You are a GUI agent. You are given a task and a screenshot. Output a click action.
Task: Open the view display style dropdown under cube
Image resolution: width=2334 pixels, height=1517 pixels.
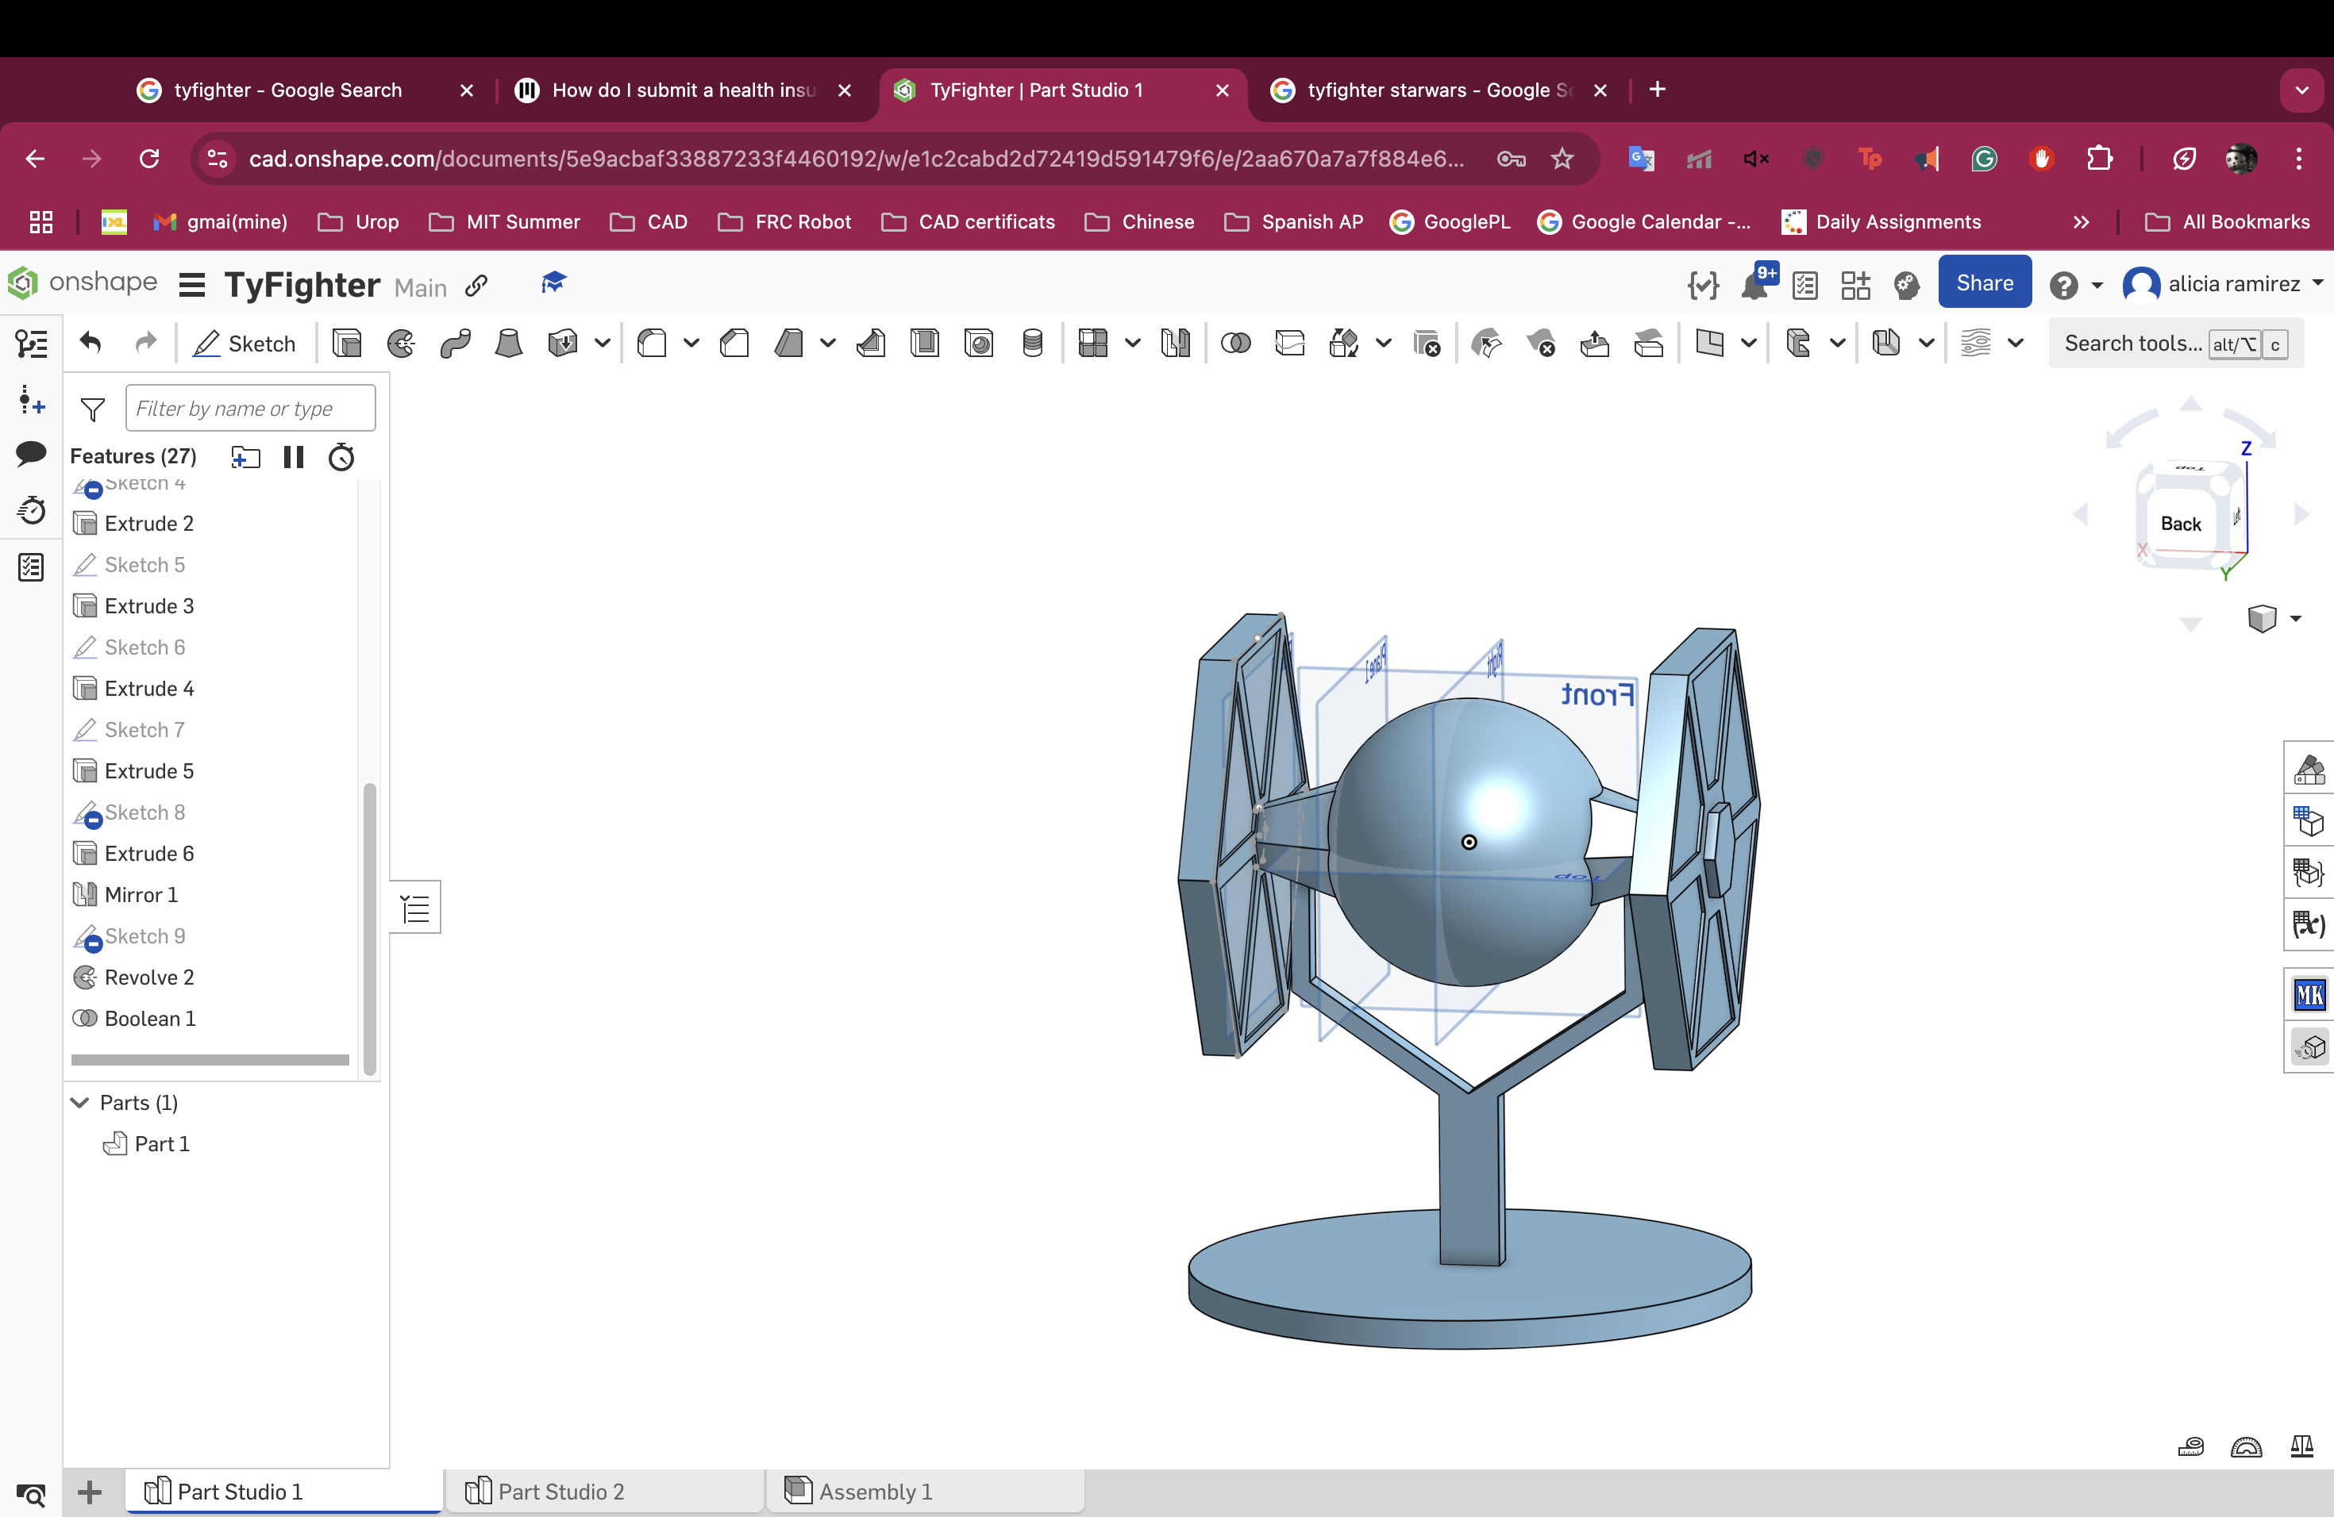point(2296,618)
